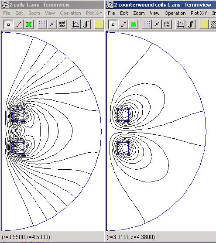Image resolution: width=216 pixels, height=243 pixels.
Task: Open View menu in 2 coils window
Action: coord(50,13)
